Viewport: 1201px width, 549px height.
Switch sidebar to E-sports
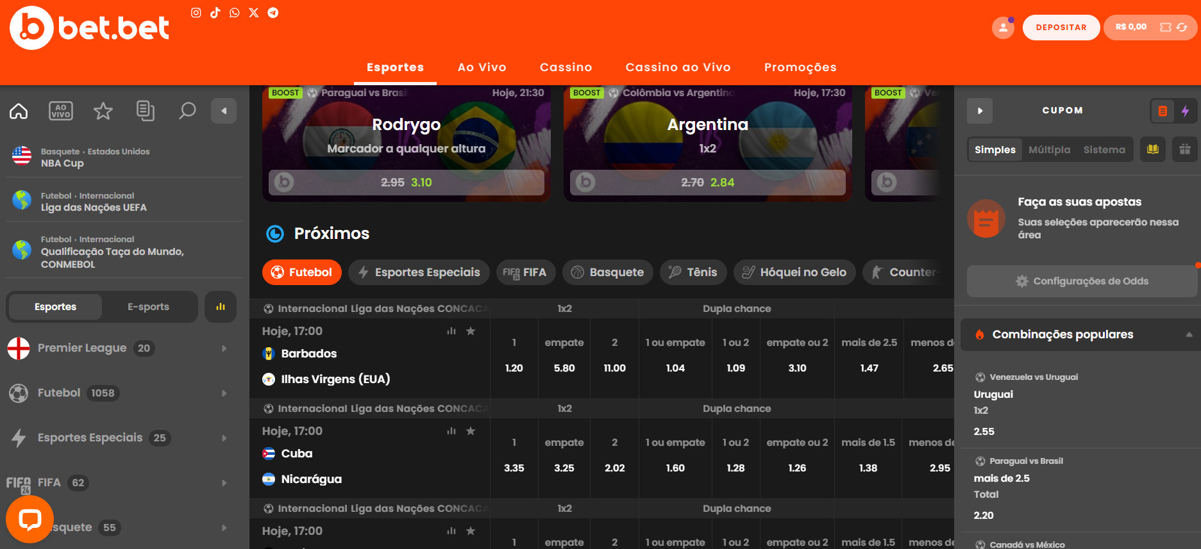point(148,307)
